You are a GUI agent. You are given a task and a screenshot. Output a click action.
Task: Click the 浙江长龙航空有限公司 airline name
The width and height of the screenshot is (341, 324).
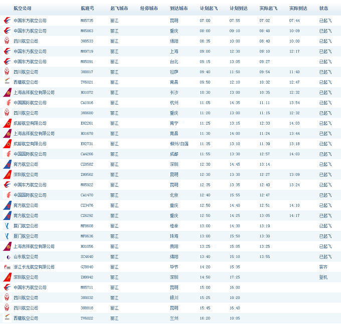point(34,267)
